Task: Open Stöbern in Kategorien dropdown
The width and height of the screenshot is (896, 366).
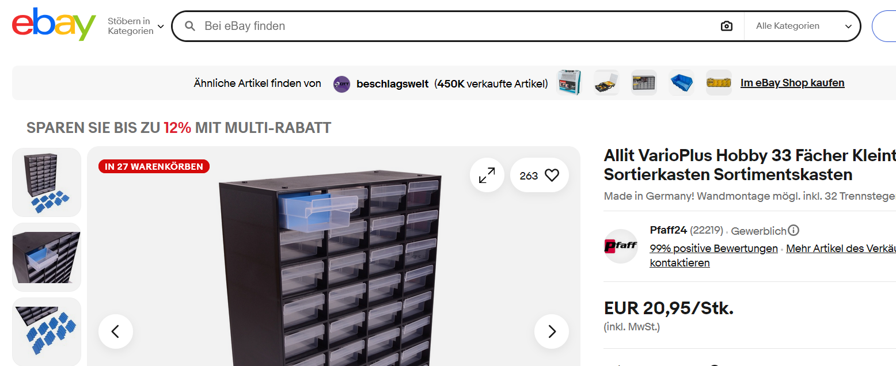Action: pyautogui.click(x=136, y=26)
